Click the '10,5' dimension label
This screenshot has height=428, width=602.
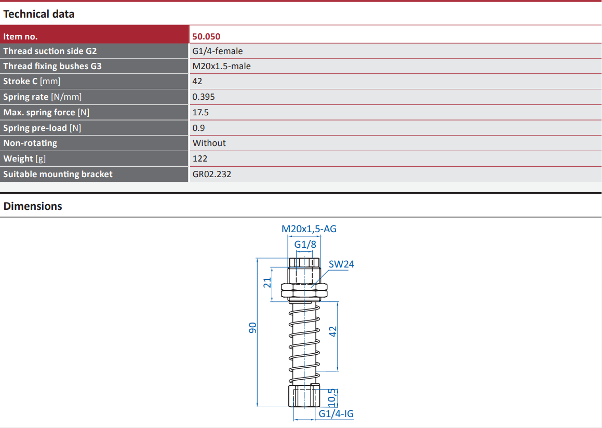332,398
